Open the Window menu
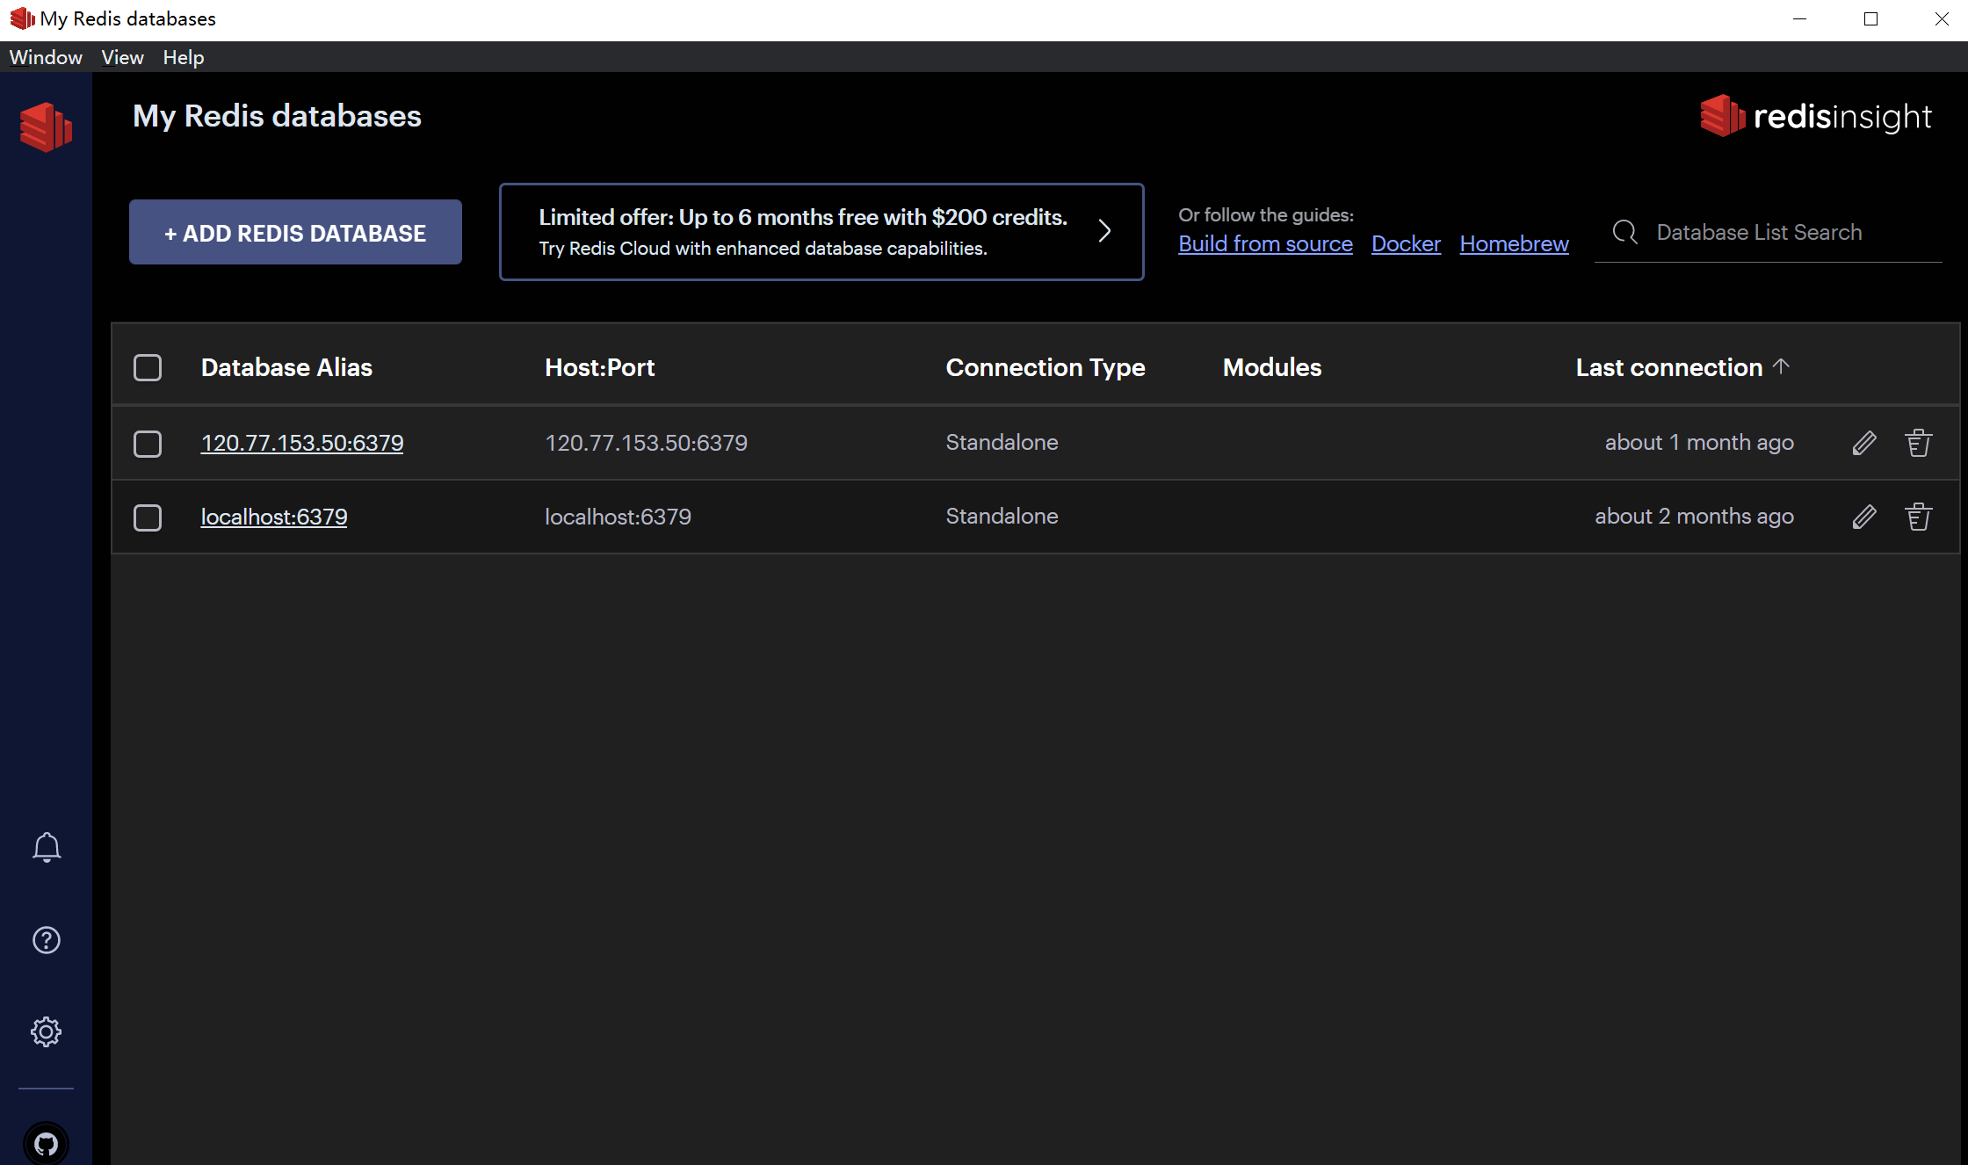Image resolution: width=1968 pixels, height=1165 pixels. click(x=46, y=57)
